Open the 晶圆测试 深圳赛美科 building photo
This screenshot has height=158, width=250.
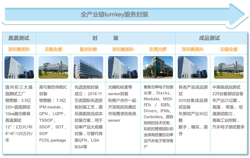click(19, 67)
